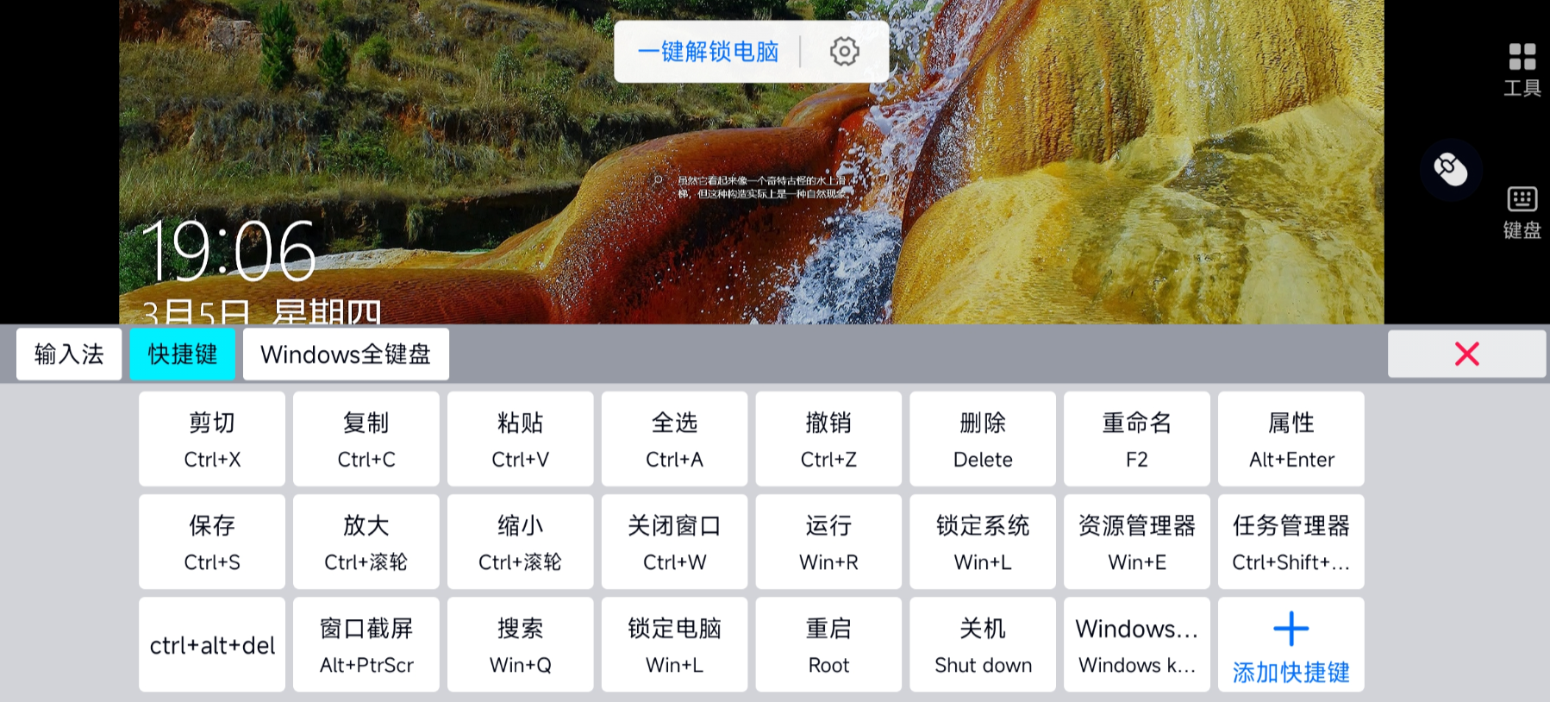This screenshot has height=702, width=1550.
Task: Trigger the 粘贴 Ctrl+V shortcut
Action: (x=520, y=439)
